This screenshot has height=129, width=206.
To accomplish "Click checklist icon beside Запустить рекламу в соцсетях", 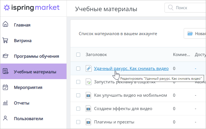I will (89, 82).
